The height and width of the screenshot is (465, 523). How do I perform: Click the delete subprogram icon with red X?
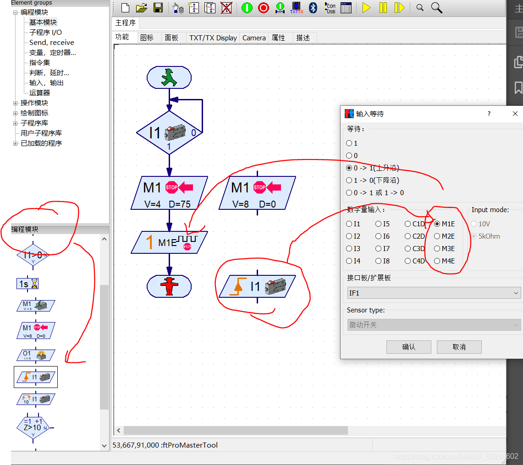click(x=226, y=8)
